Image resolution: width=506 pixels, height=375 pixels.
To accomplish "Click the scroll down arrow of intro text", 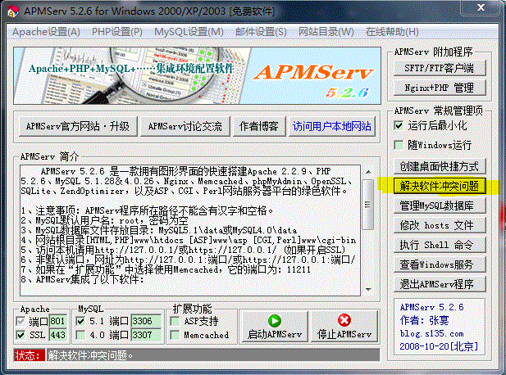I will tap(368, 289).
